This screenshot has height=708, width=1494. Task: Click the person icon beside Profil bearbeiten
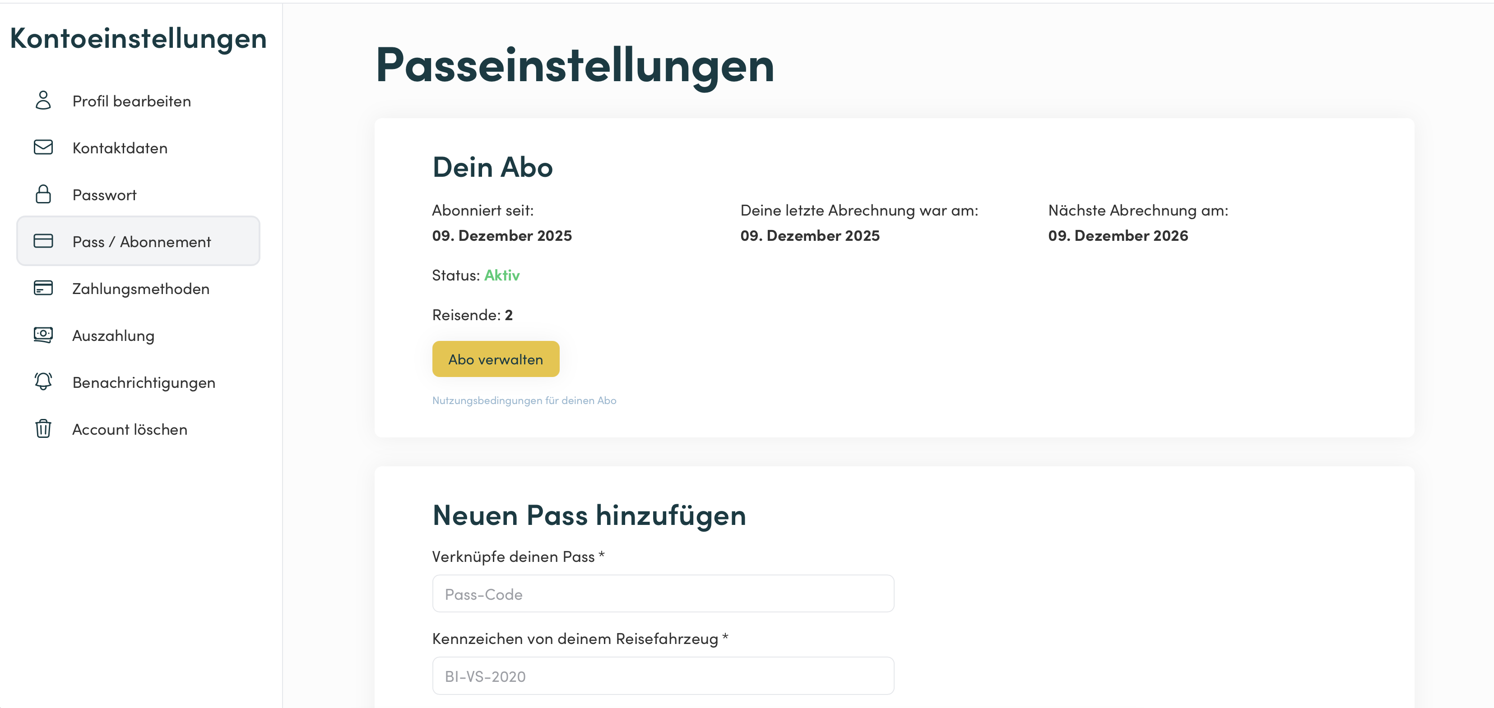pos(43,100)
